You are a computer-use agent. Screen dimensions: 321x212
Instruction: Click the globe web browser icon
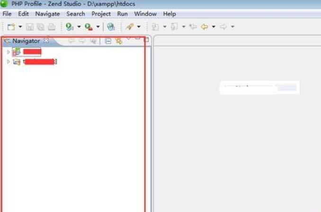(x=111, y=27)
